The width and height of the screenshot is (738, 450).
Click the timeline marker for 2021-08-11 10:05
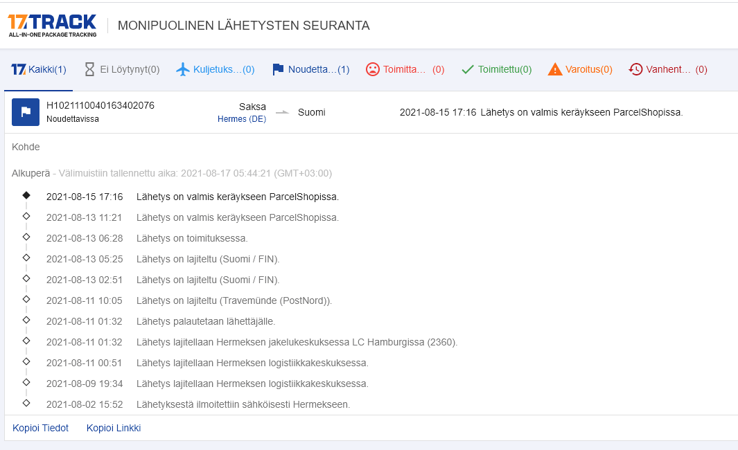click(26, 299)
